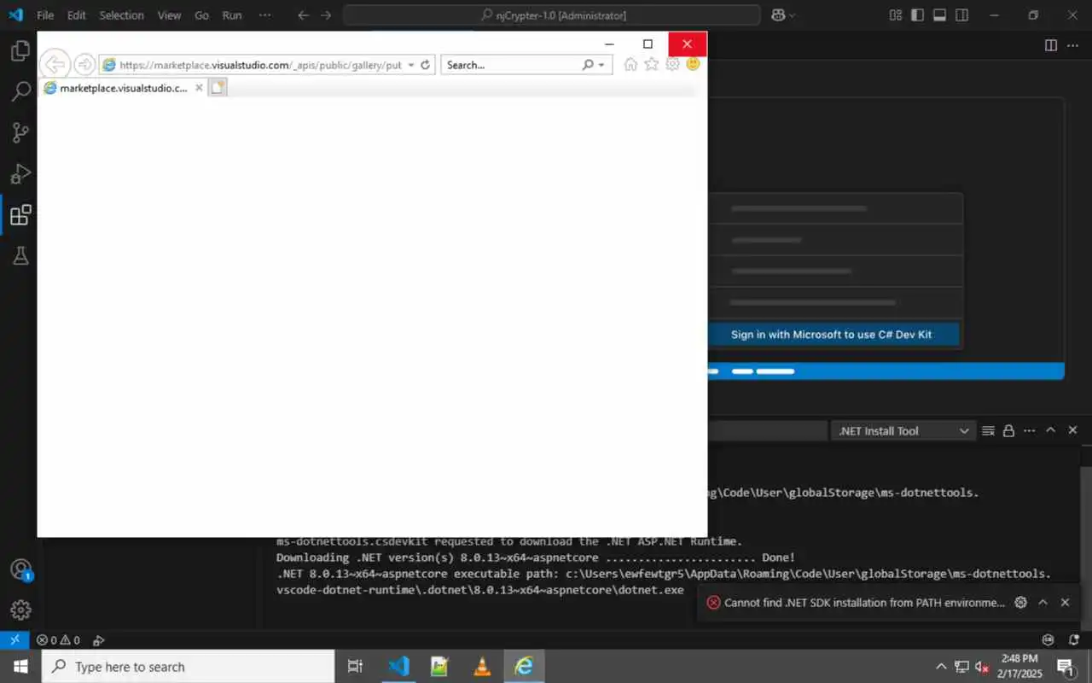Toggle the secondary side bar layout icon
The height and width of the screenshot is (683, 1092).
961,15
